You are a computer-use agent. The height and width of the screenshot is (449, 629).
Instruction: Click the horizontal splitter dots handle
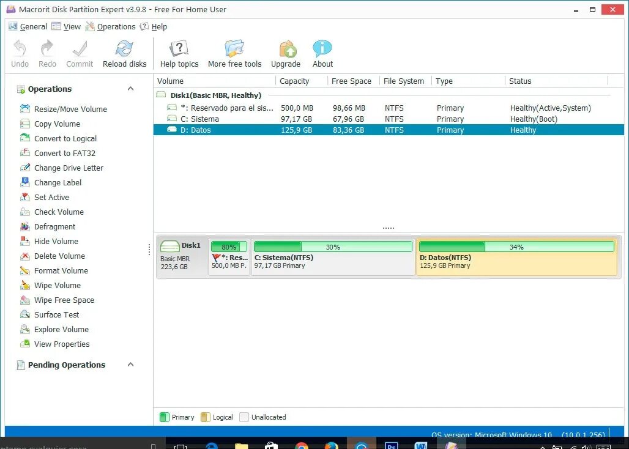pos(389,228)
